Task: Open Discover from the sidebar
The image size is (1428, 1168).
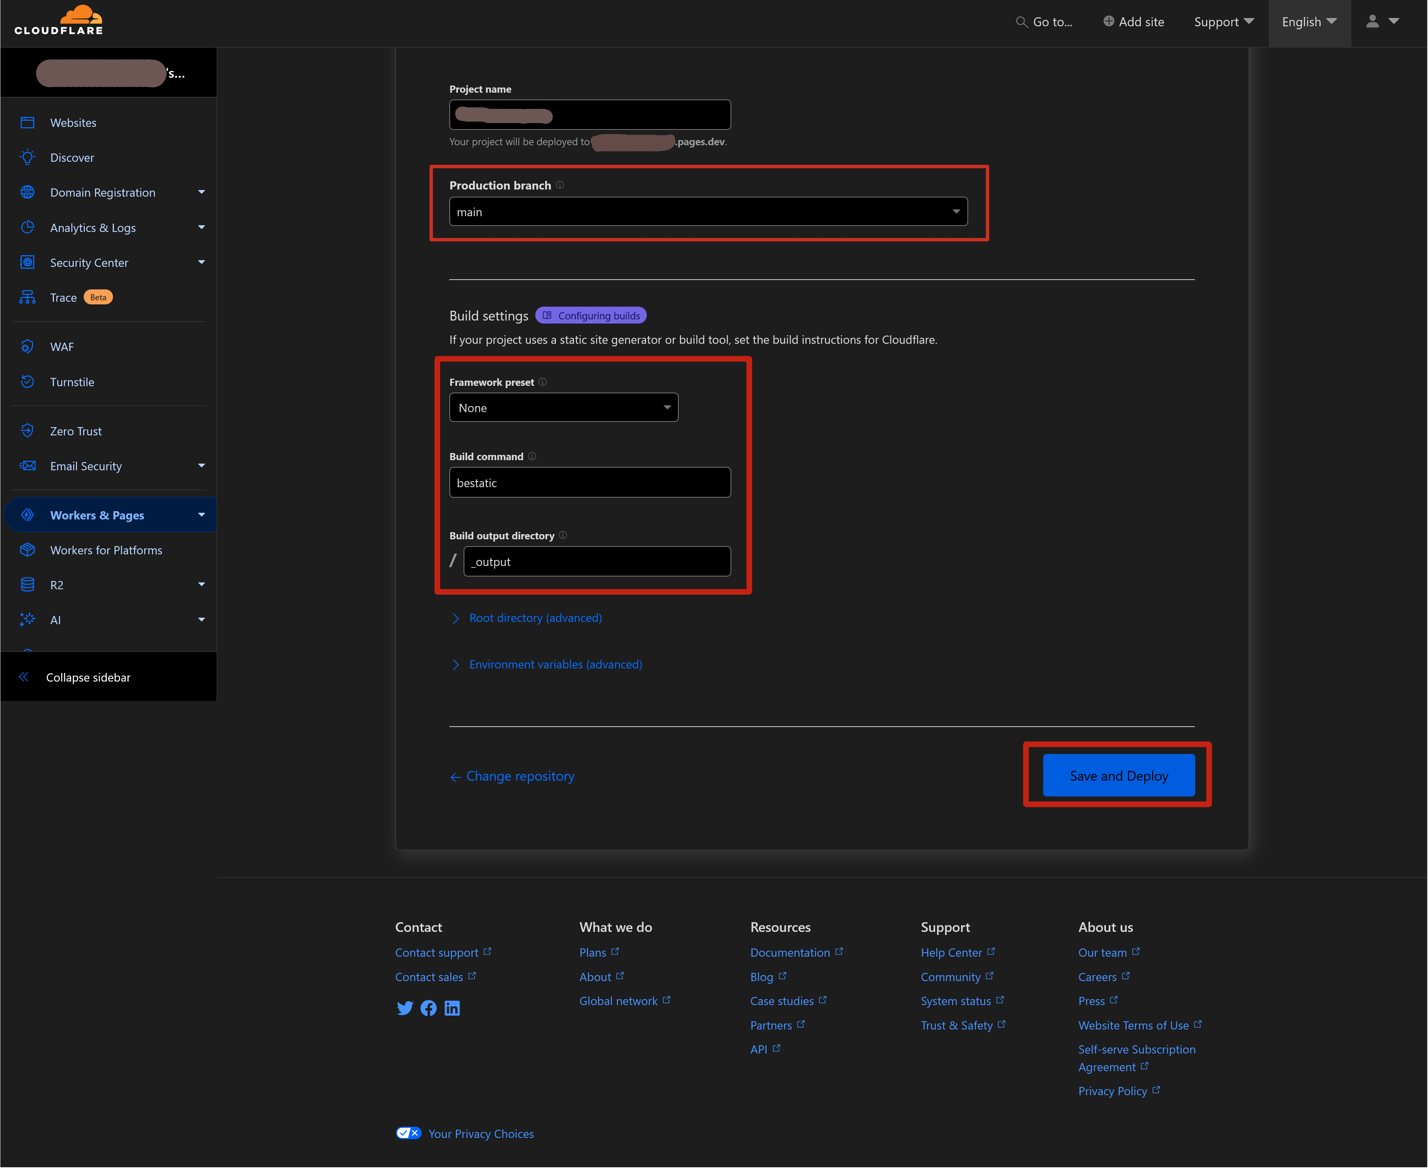Action: (x=72, y=157)
